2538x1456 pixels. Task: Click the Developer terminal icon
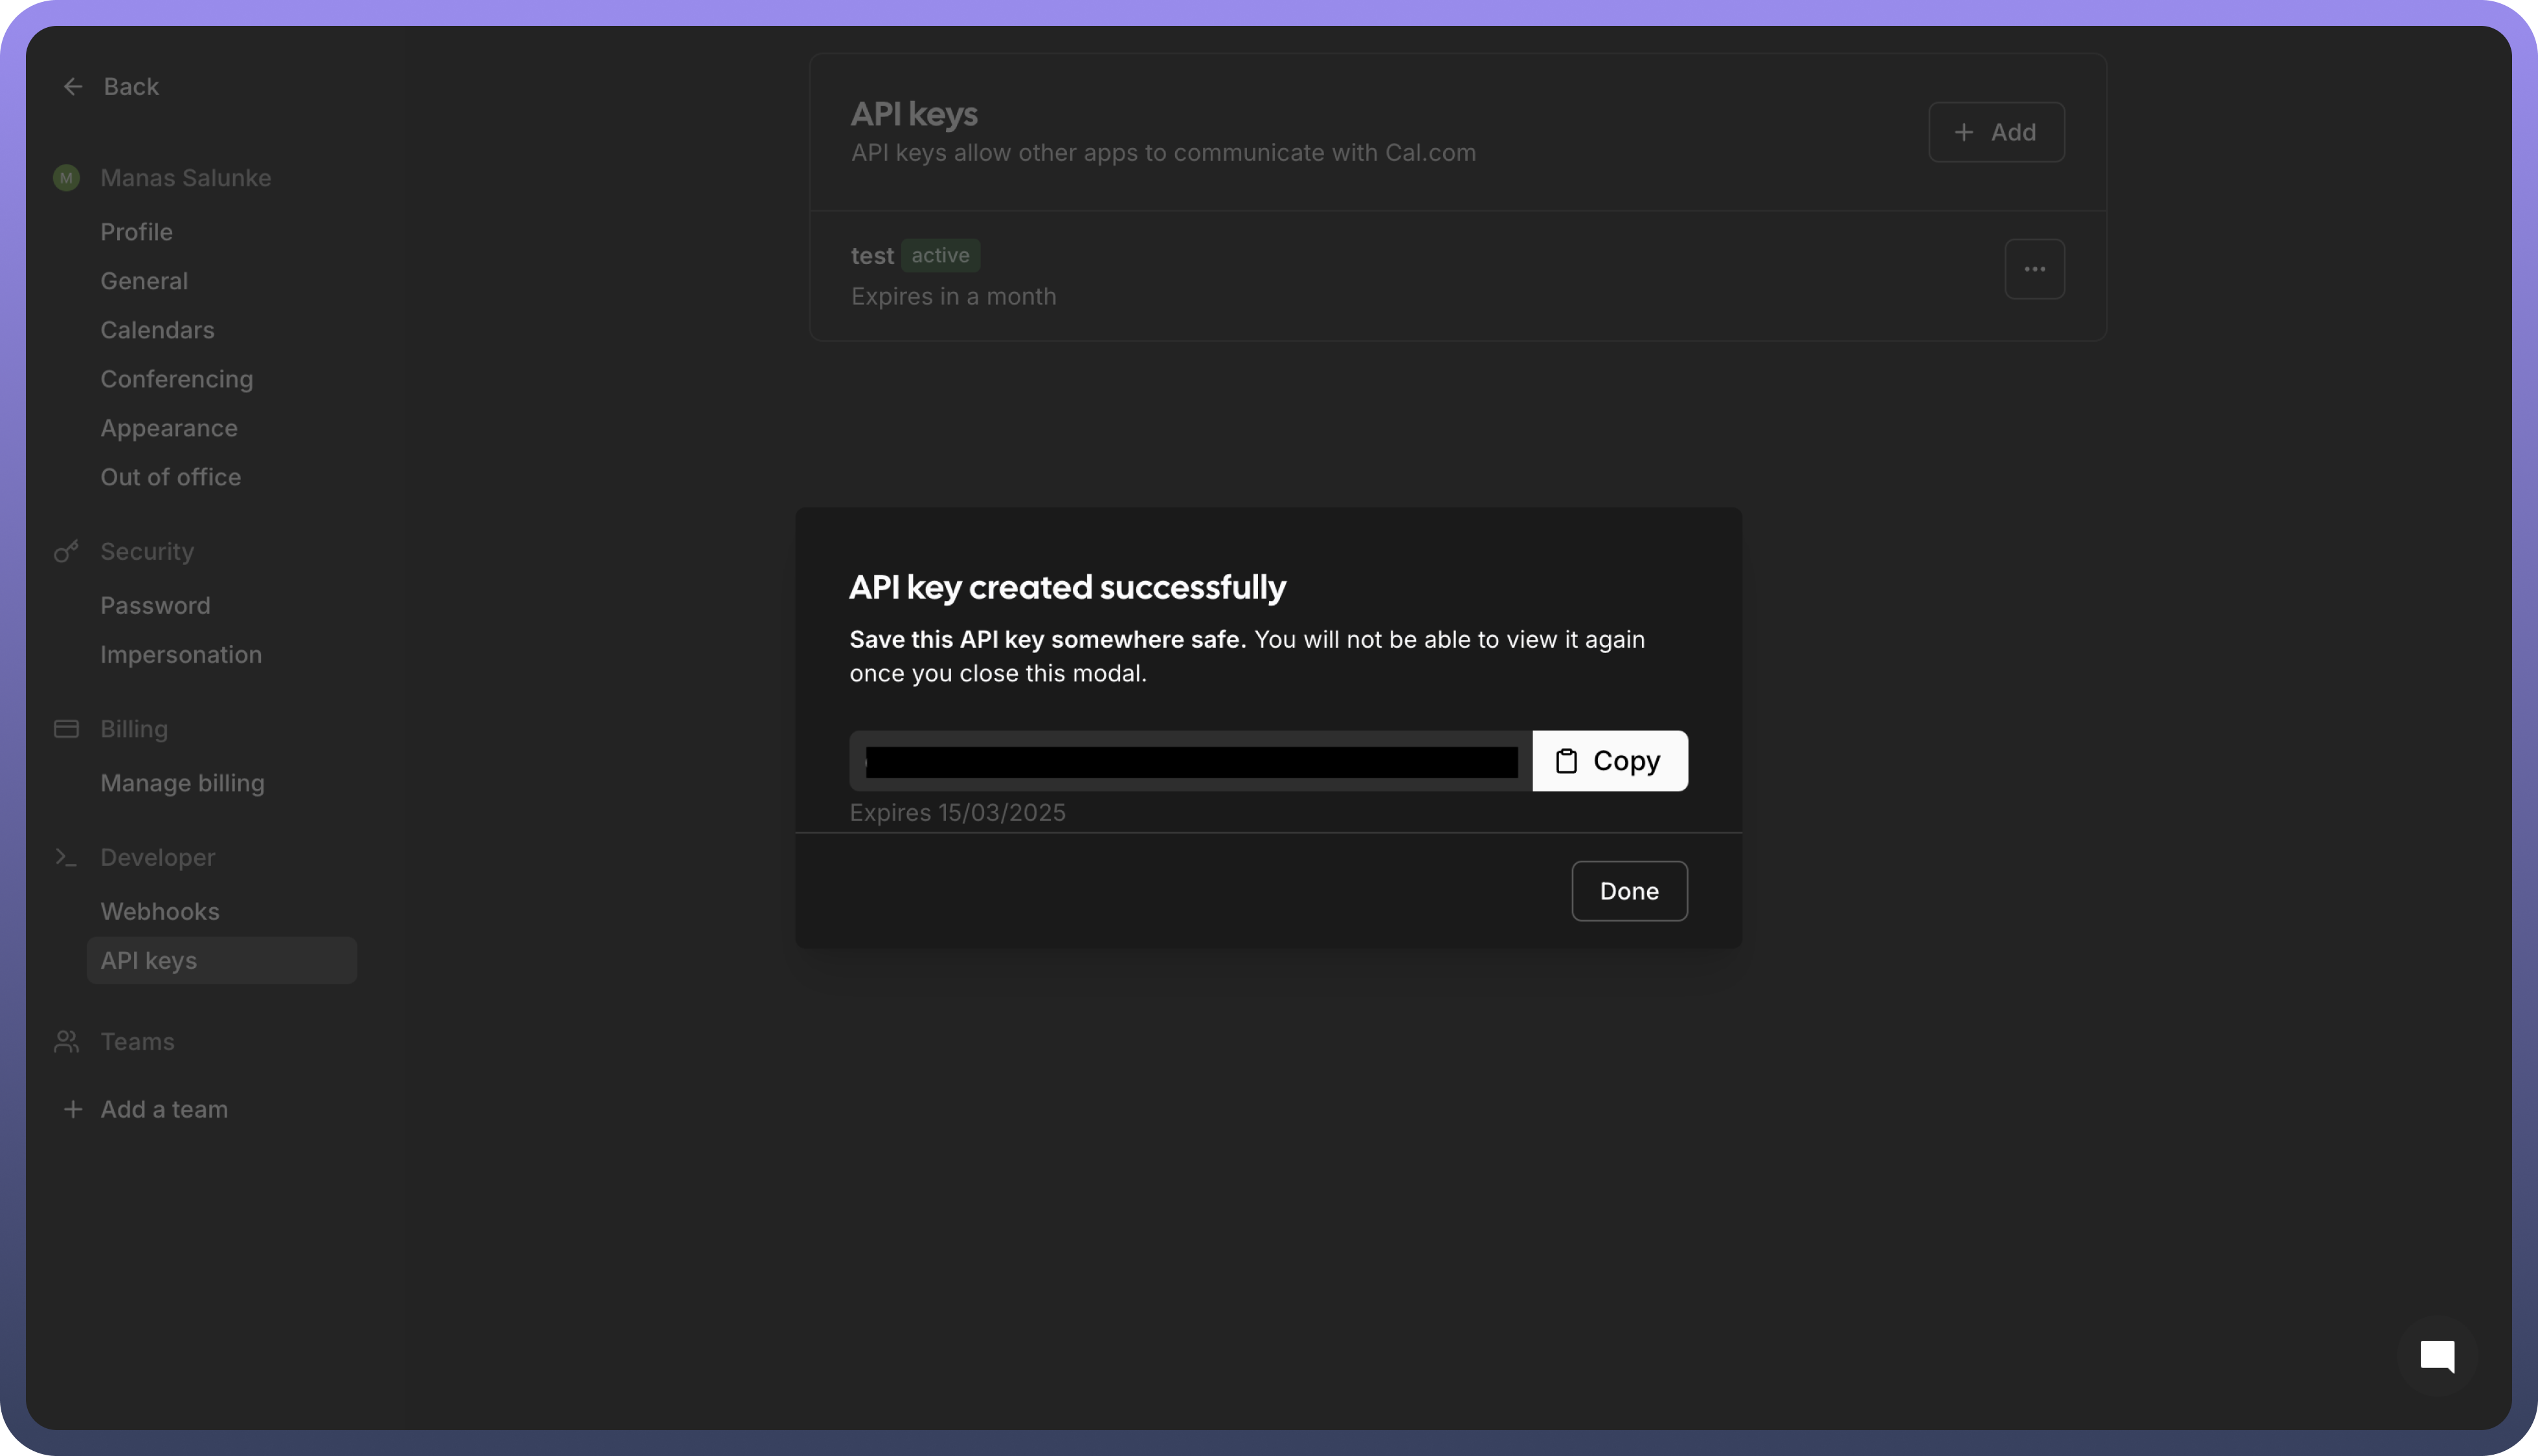click(x=66, y=857)
